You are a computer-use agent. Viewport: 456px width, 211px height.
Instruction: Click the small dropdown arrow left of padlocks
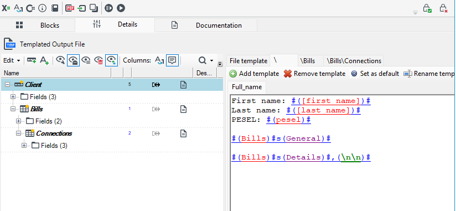[x=415, y=13]
